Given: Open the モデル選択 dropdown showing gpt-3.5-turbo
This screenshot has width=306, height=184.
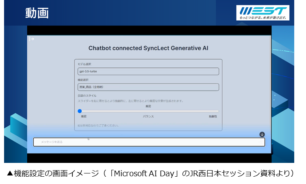Looking at the screenshot, I should point(148,71).
